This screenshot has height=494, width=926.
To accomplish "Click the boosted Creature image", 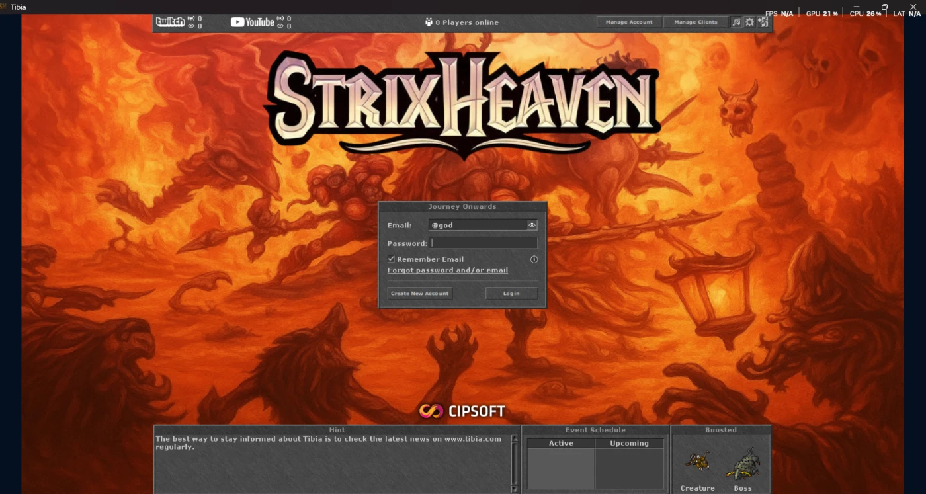I will [x=697, y=462].
